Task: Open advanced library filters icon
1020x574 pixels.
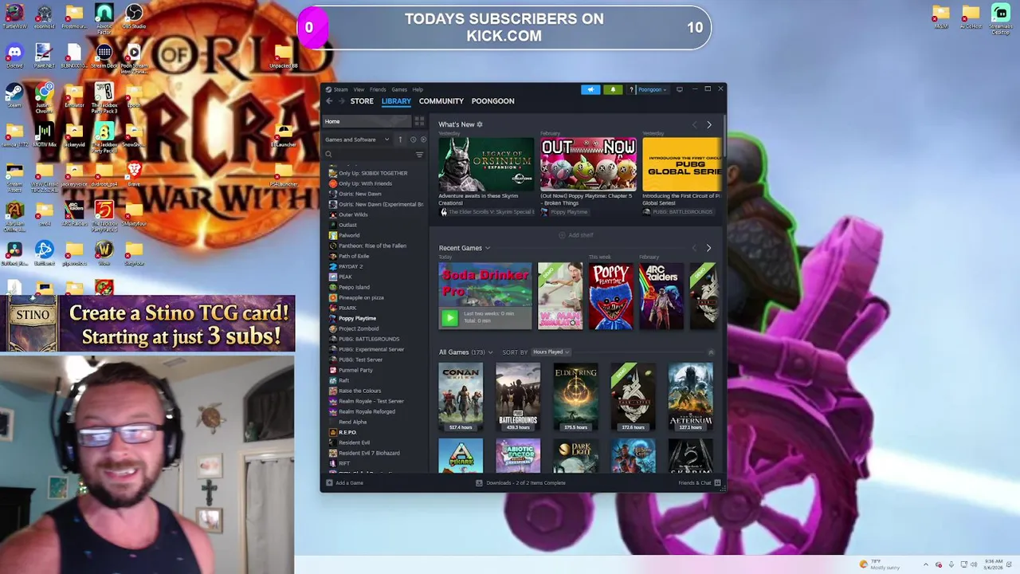Action: tap(419, 154)
